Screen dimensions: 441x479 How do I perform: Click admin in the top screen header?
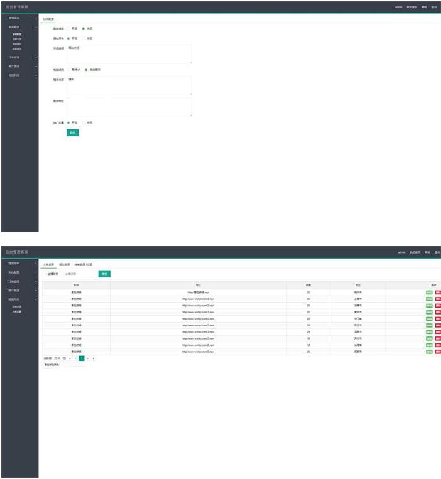tap(398, 7)
